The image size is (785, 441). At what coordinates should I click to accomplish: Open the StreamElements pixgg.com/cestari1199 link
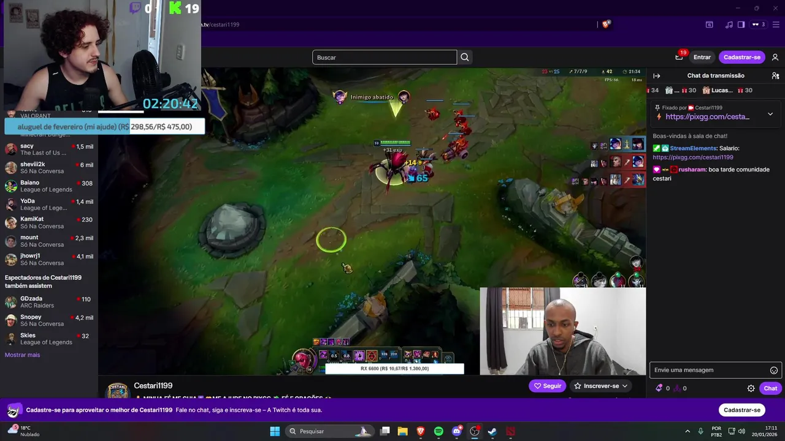692,157
